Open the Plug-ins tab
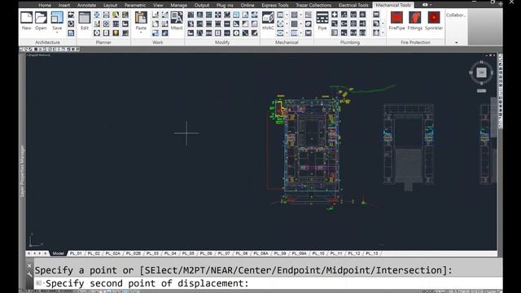The height and width of the screenshot is (293, 521). pos(225,6)
